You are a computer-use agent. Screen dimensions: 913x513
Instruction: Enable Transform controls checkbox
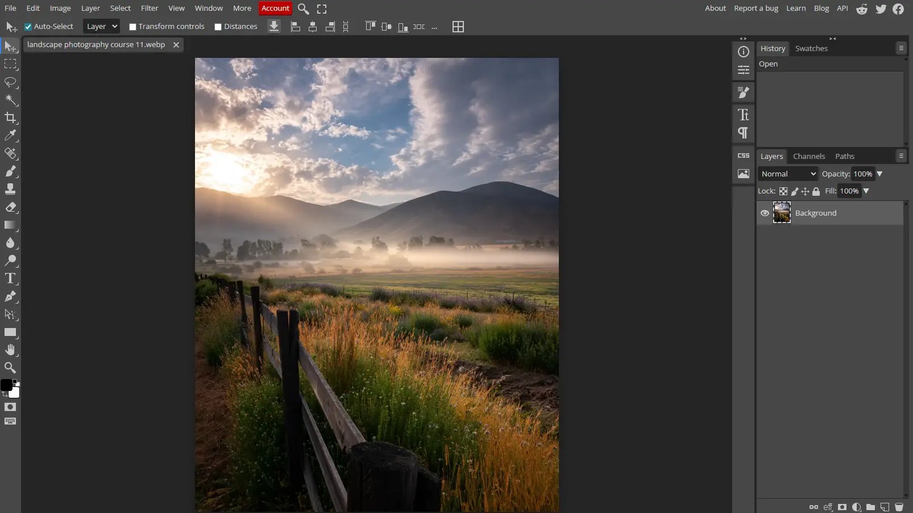[132, 27]
